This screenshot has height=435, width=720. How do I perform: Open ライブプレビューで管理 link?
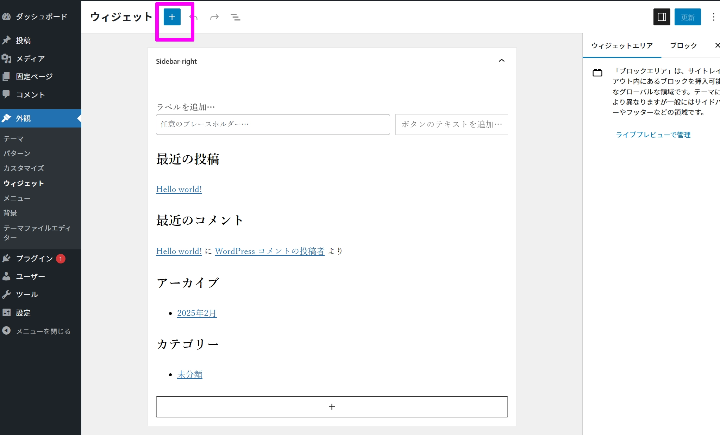tap(653, 135)
